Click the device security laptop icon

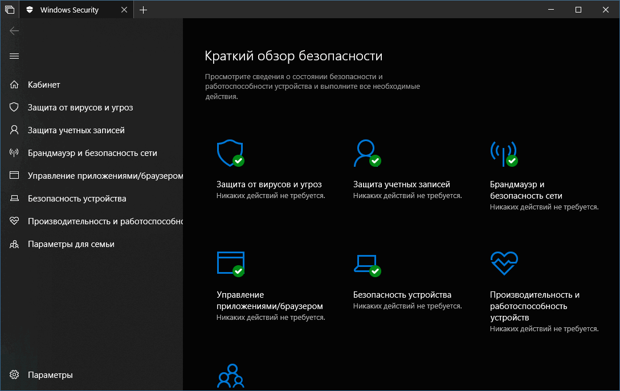click(367, 263)
